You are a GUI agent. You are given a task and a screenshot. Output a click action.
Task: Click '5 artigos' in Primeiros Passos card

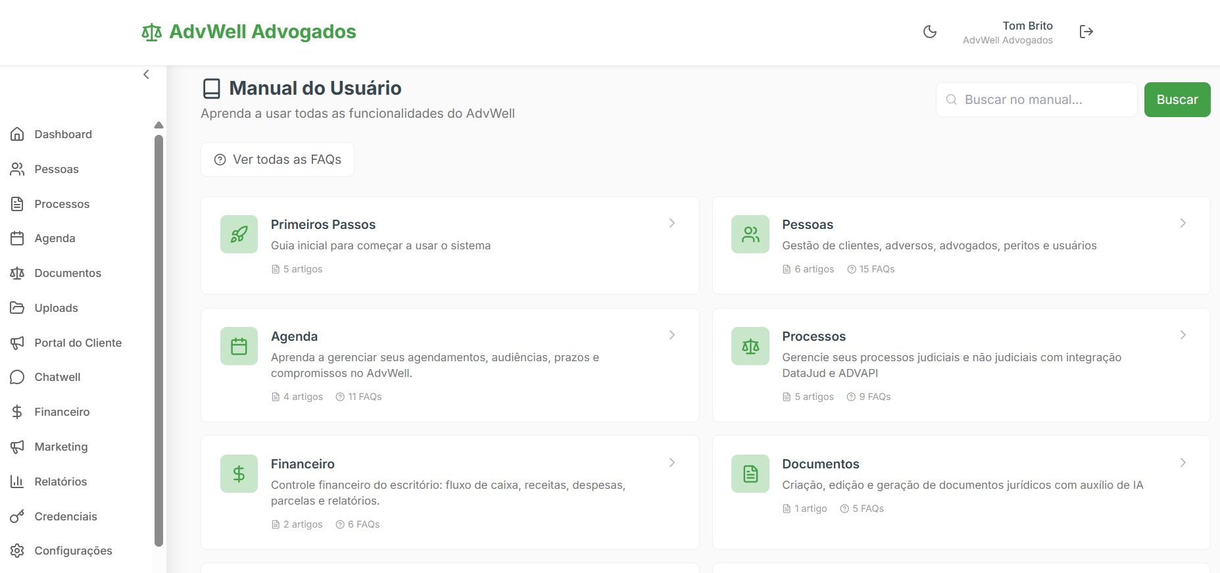297,269
